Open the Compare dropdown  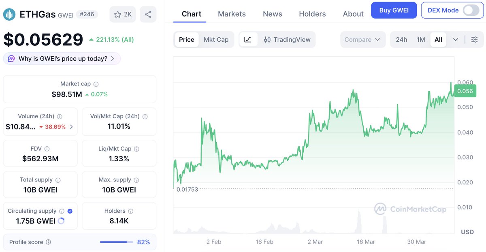362,40
